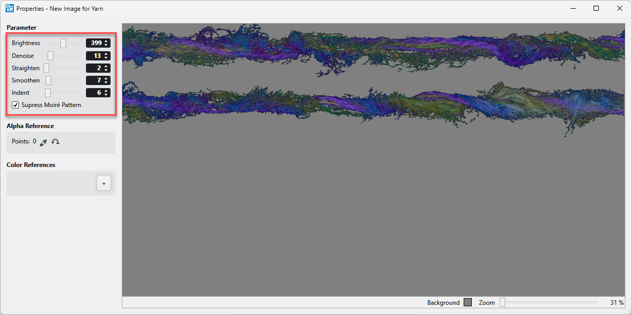Viewport: 632px width, 315px height.
Task: Click the Zoom slider handle
Action: pos(503,302)
